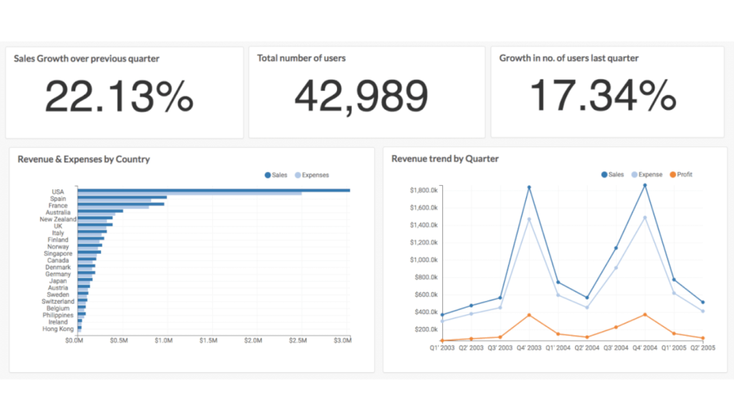Click the Sales data point at Q1' 2003

pos(442,315)
